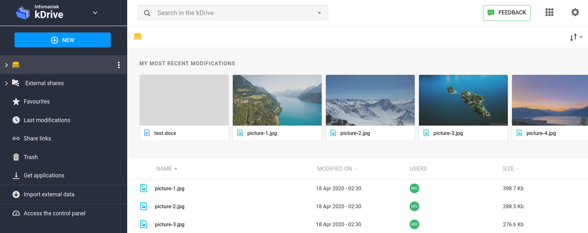
Task: Open the kDrive drive switcher chevron
Action: (95, 13)
